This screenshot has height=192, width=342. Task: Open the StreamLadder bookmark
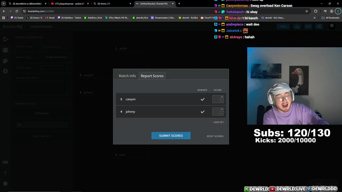pos(163,18)
